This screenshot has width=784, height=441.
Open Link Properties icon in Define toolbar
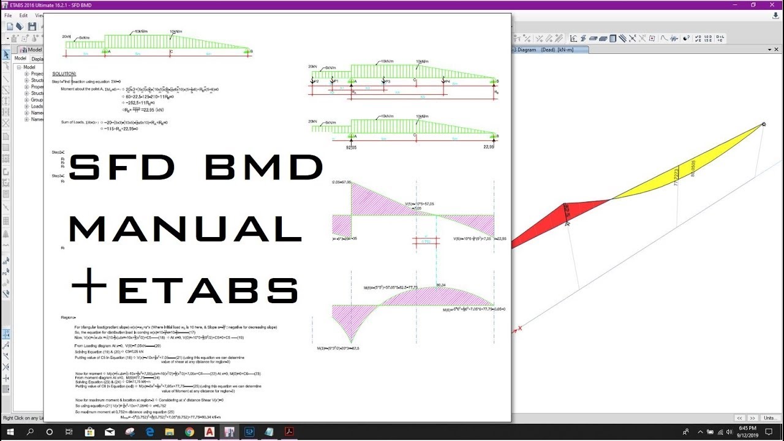(x=632, y=39)
